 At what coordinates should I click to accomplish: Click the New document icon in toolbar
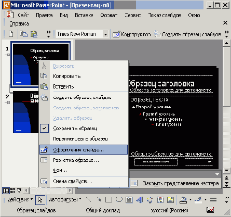click(x=11, y=34)
